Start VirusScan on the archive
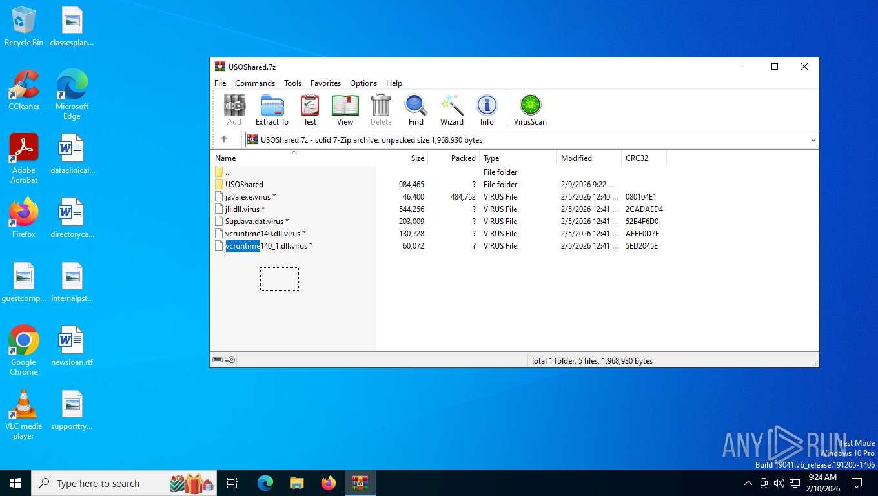Viewport: 878px width, 496px height. pyautogui.click(x=530, y=110)
